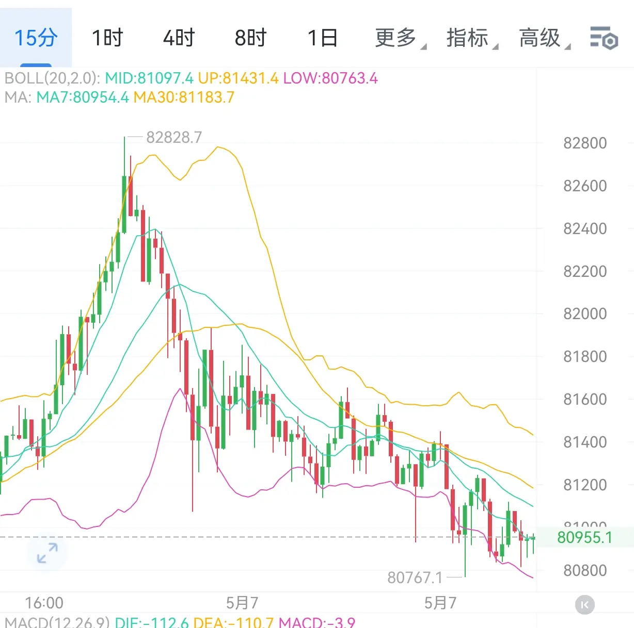Open the 高级 advanced dropdown
The height and width of the screenshot is (628, 634).
point(544,38)
